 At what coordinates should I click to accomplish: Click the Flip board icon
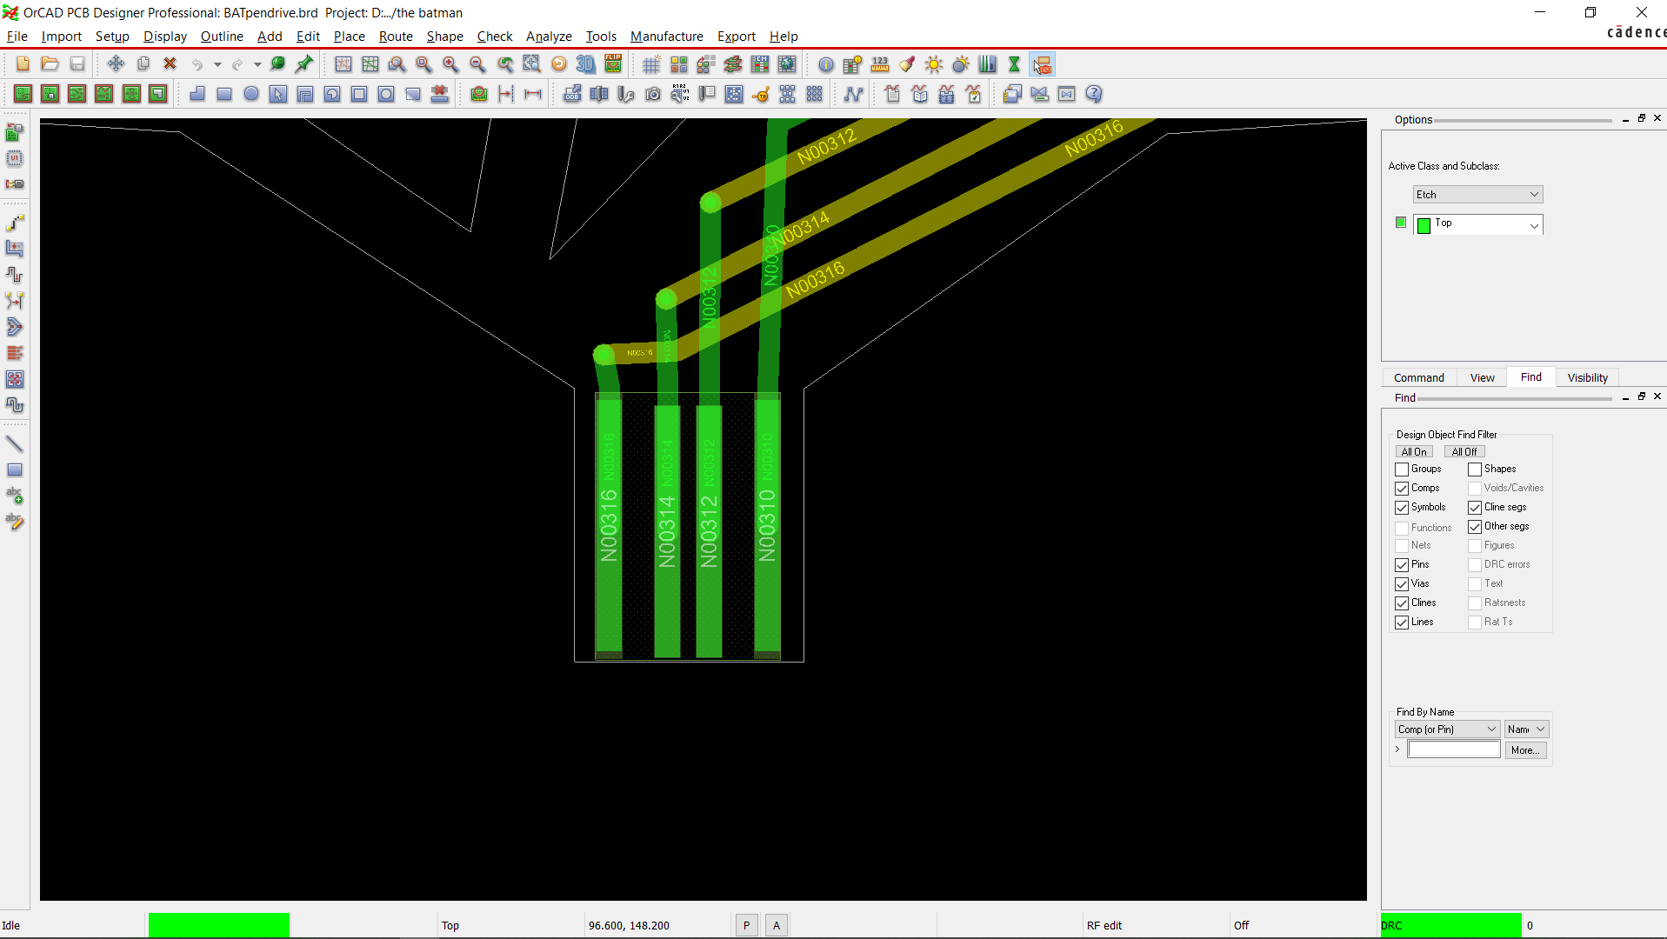pos(613,64)
